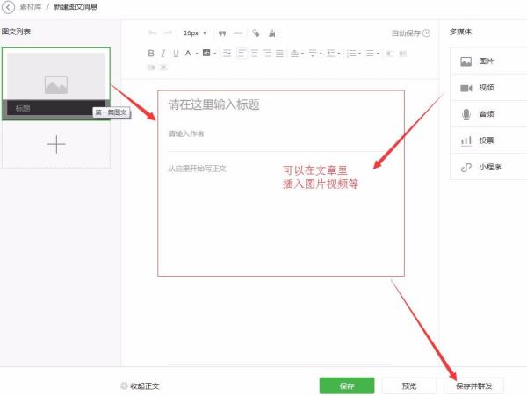Apply the text background color swatch
Screen dimensions: 527x396
click(206, 53)
